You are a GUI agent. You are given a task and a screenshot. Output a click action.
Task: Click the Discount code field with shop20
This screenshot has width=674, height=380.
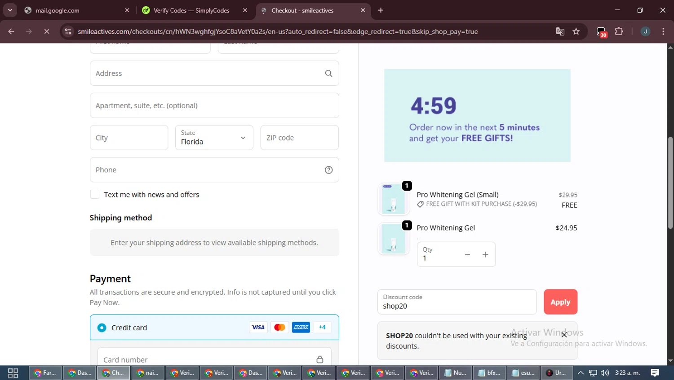coord(457,302)
